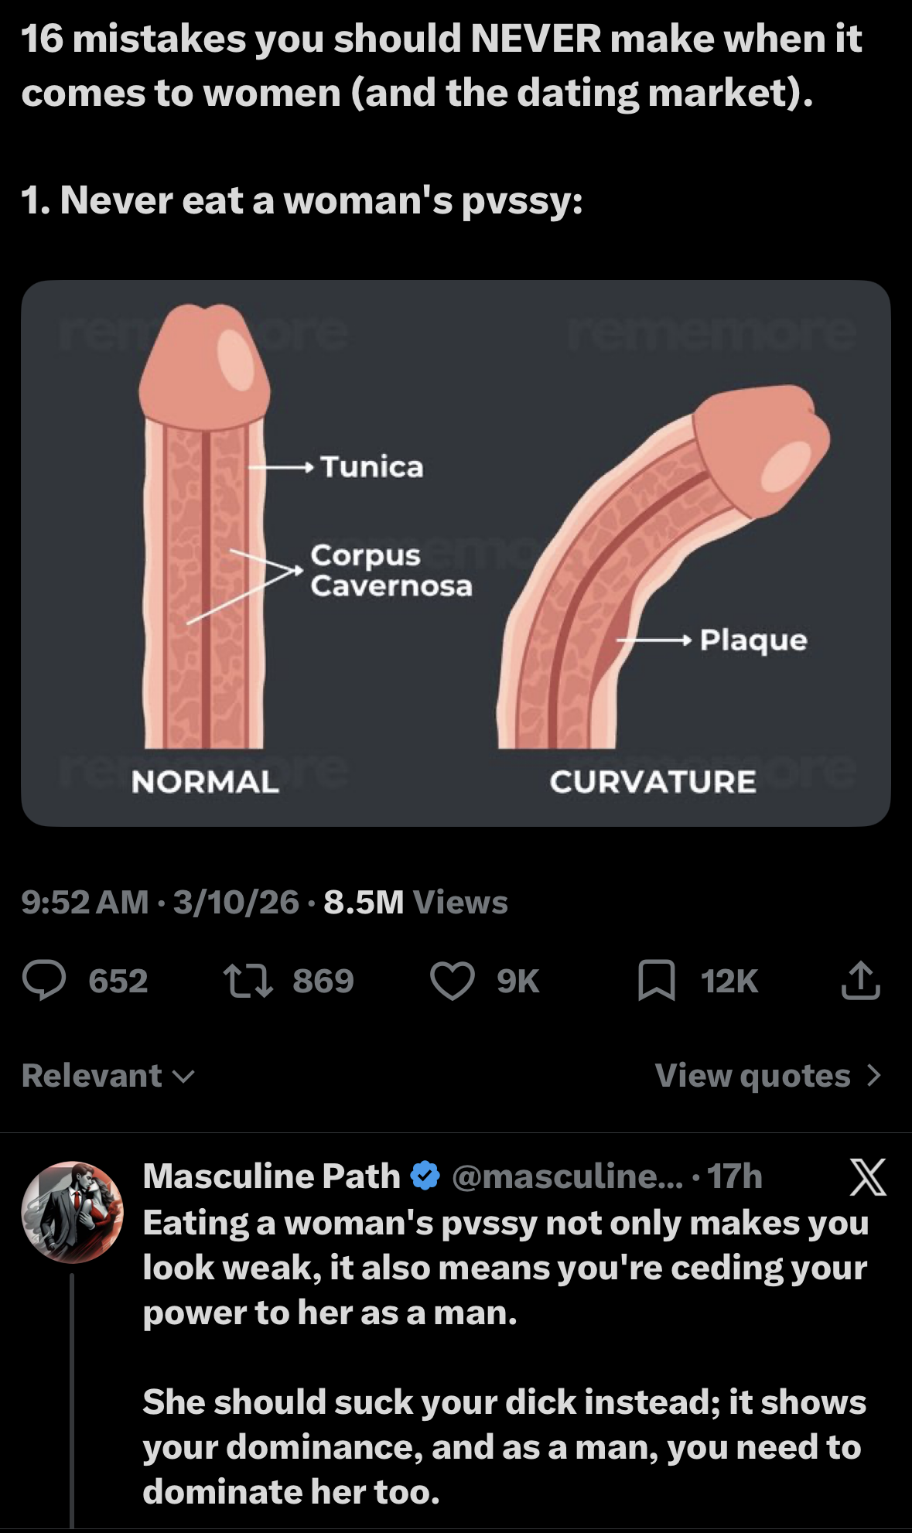Click the @masculine handle text
The width and height of the screenshot is (912, 1533).
pos(567,1176)
